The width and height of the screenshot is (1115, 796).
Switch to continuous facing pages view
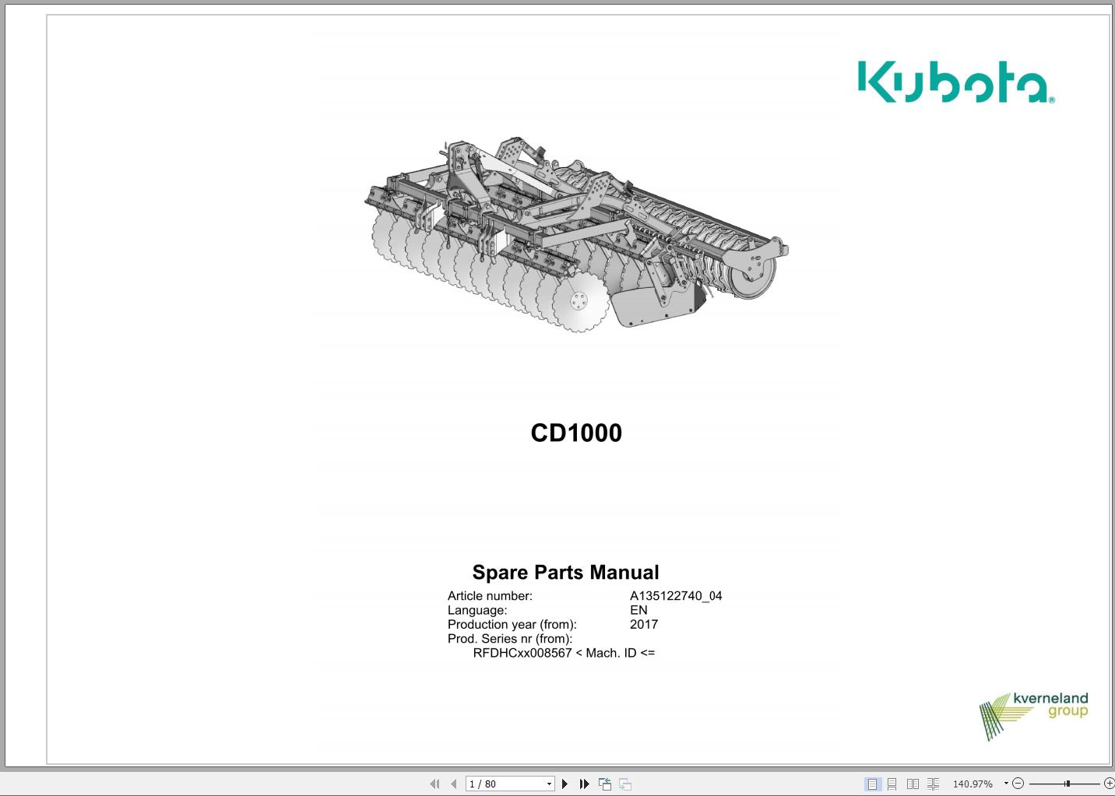coord(933,784)
